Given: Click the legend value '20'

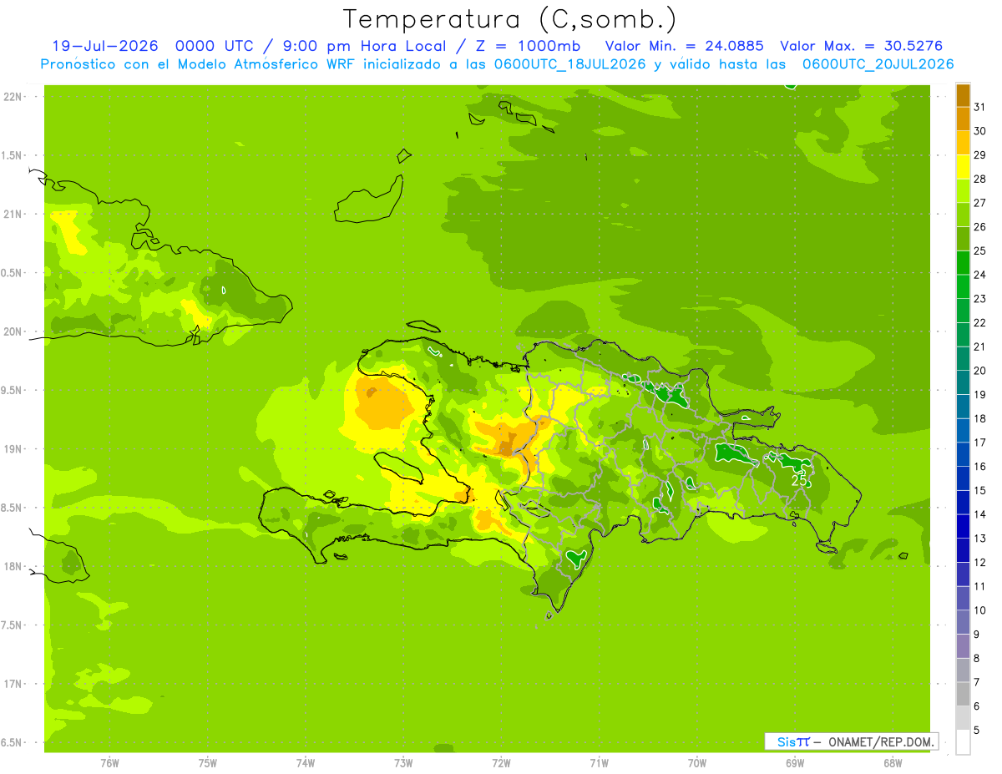Looking at the screenshot, I should 979,371.
